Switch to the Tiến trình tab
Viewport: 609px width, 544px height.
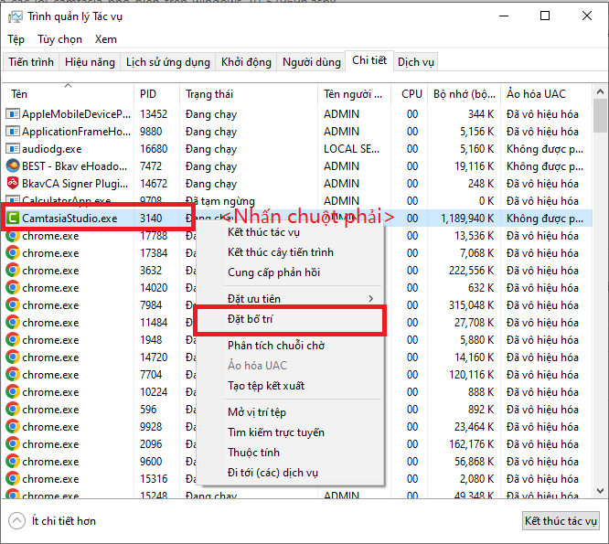[x=31, y=62]
